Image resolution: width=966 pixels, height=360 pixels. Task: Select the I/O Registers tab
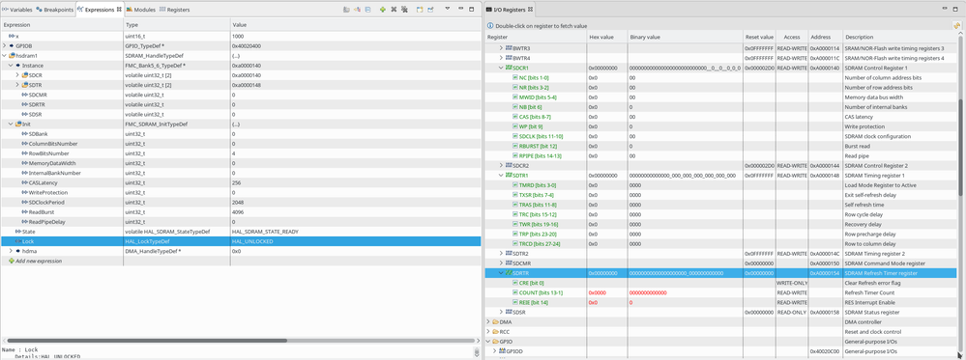coord(511,10)
